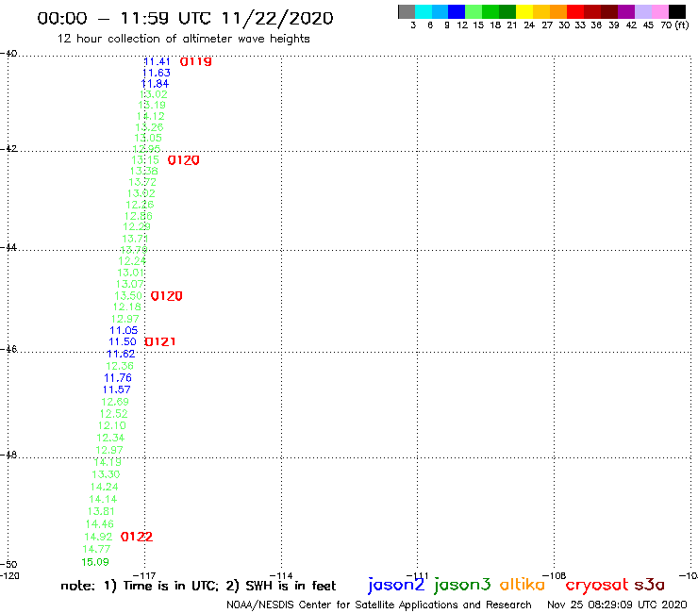This screenshot has width=698, height=613.
Task: Select the '0120' time label beside 13.15
Action: (x=183, y=160)
